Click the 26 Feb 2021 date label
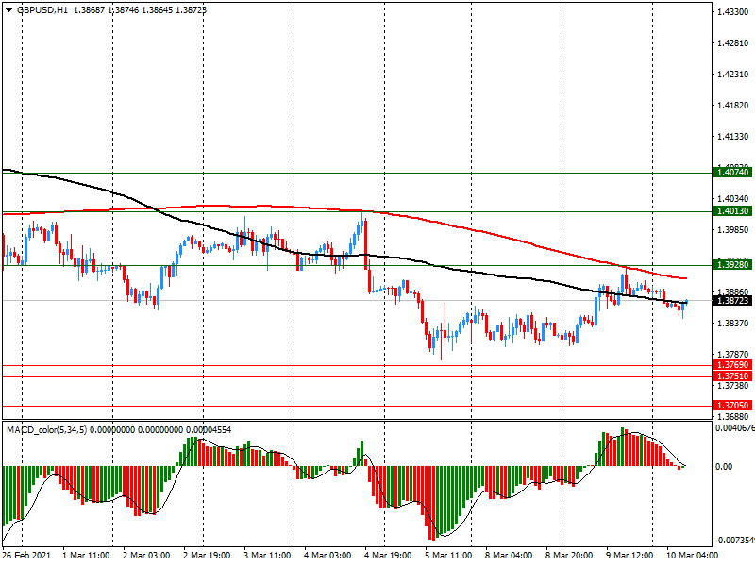 coord(29,556)
